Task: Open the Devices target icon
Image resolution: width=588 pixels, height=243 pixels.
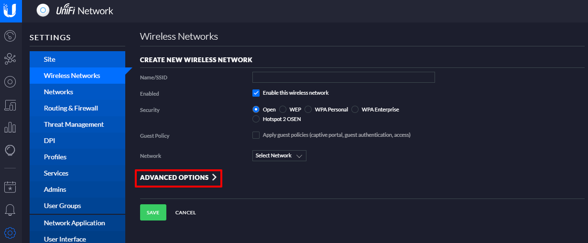Action: [x=10, y=82]
